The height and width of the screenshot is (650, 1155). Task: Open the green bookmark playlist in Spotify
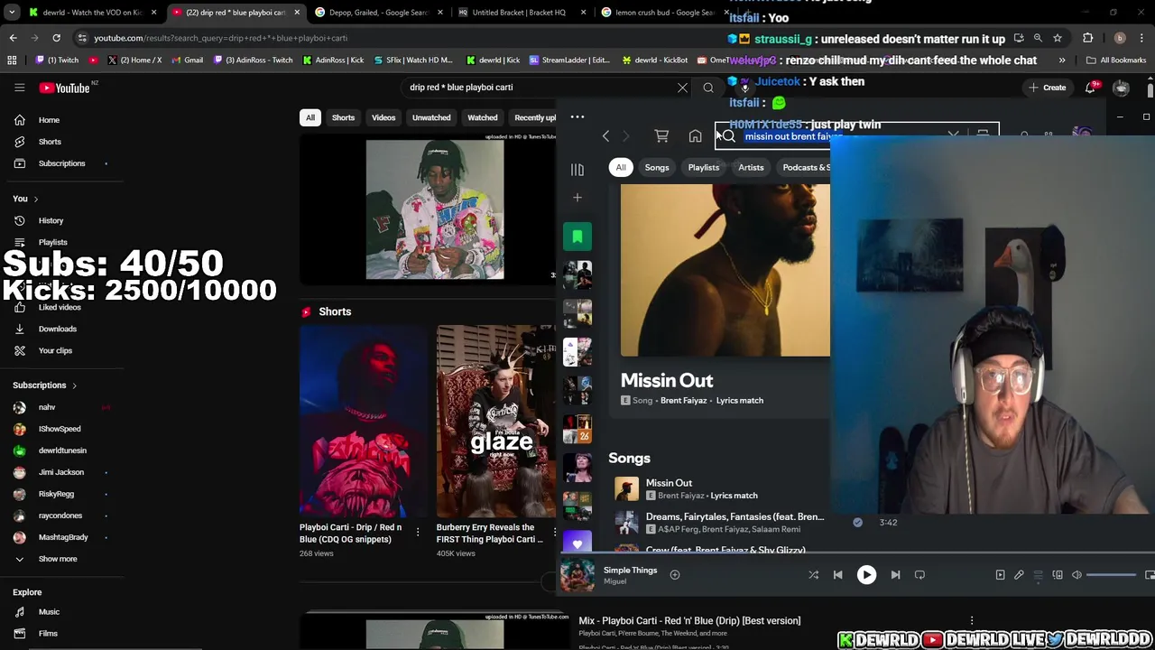point(577,237)
